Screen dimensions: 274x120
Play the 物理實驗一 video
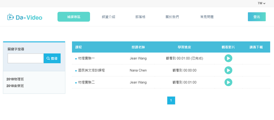pos(228,58)
